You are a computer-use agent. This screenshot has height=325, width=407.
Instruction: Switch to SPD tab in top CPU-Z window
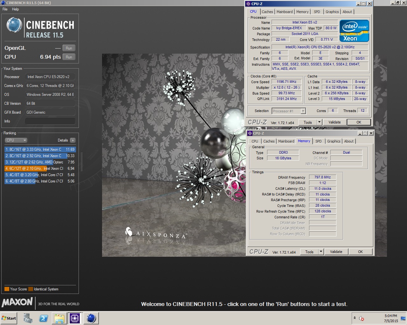pyautogui.click(x=317, y=12)
